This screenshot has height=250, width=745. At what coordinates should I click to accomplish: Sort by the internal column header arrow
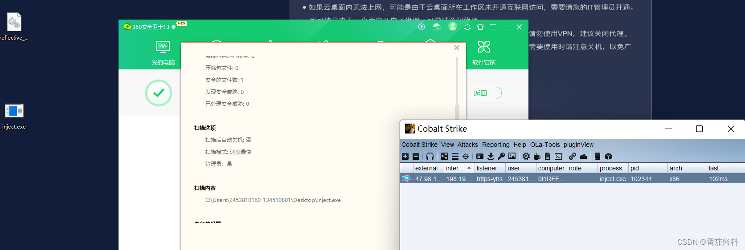click(x=469, y=168)
